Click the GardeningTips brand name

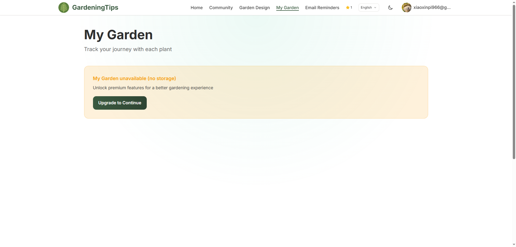pos(95,8)
